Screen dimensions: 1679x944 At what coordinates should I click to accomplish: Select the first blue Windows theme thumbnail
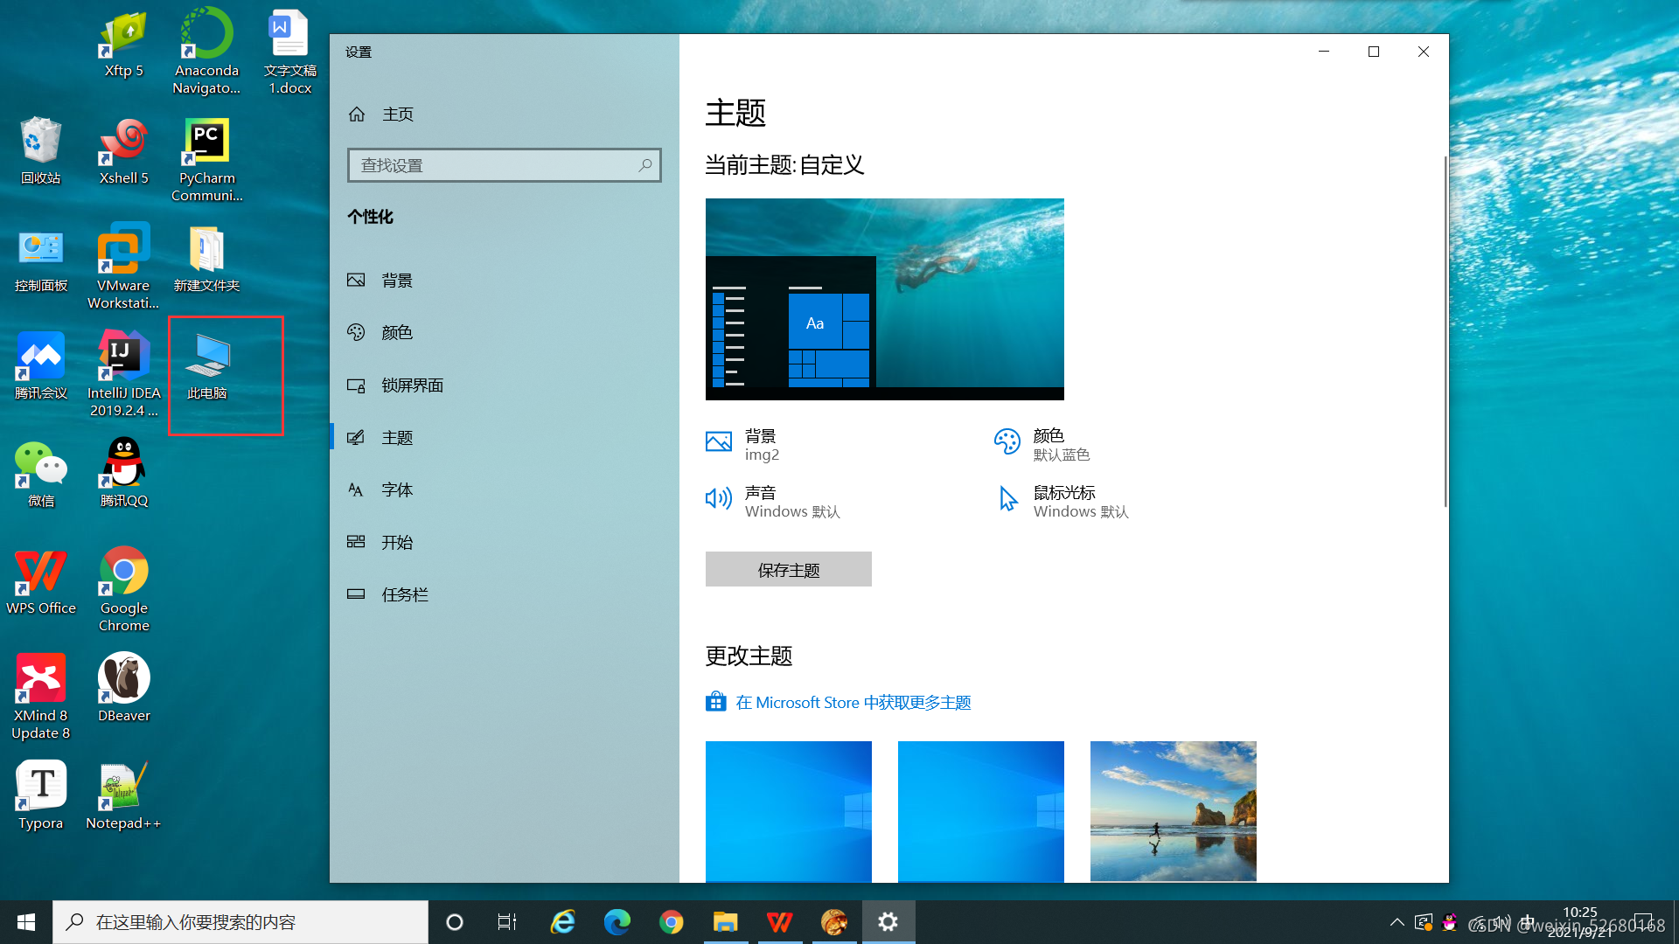[788, 811]
